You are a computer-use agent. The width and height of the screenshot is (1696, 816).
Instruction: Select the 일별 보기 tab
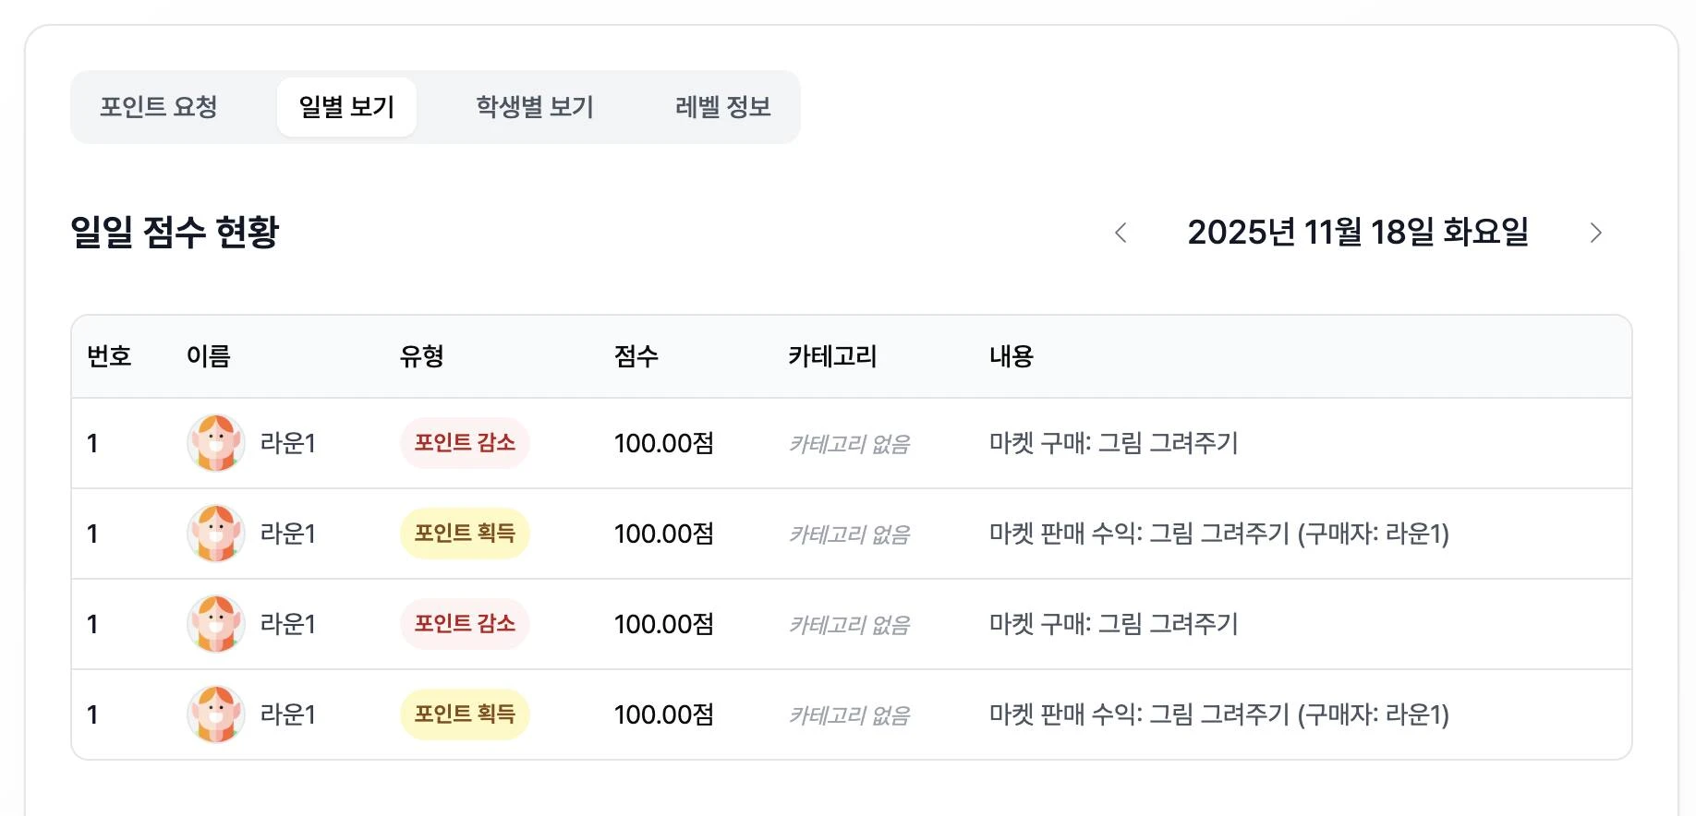coord(346,107)
